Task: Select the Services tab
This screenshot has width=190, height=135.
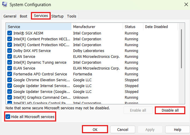Action: [41, 16]
